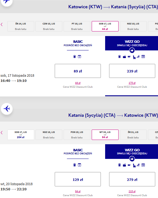Show earlier outbound dates with left chevron
This screenshot has height=198, width=158.
click(2, 24)
